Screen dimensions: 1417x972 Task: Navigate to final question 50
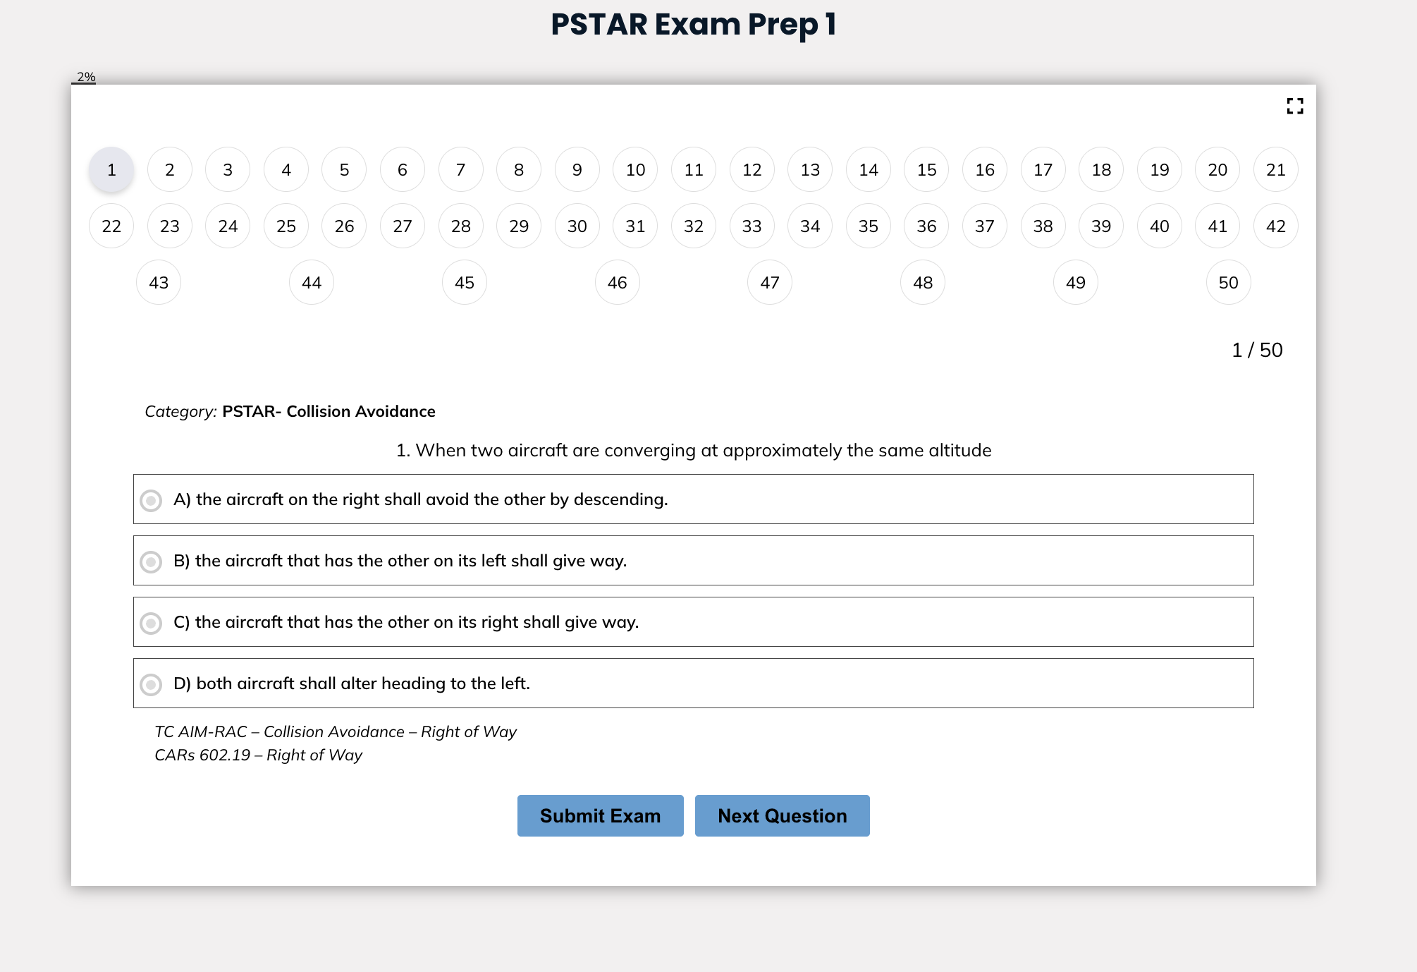[1228, 282]
